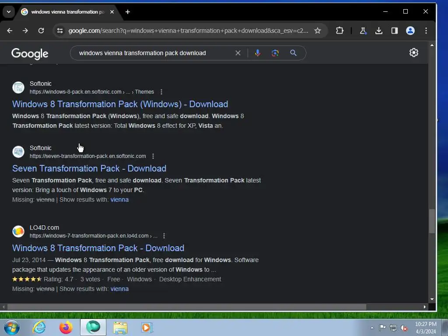
Task: Open the Chrome three-dot menu
Action: (426, 31)
